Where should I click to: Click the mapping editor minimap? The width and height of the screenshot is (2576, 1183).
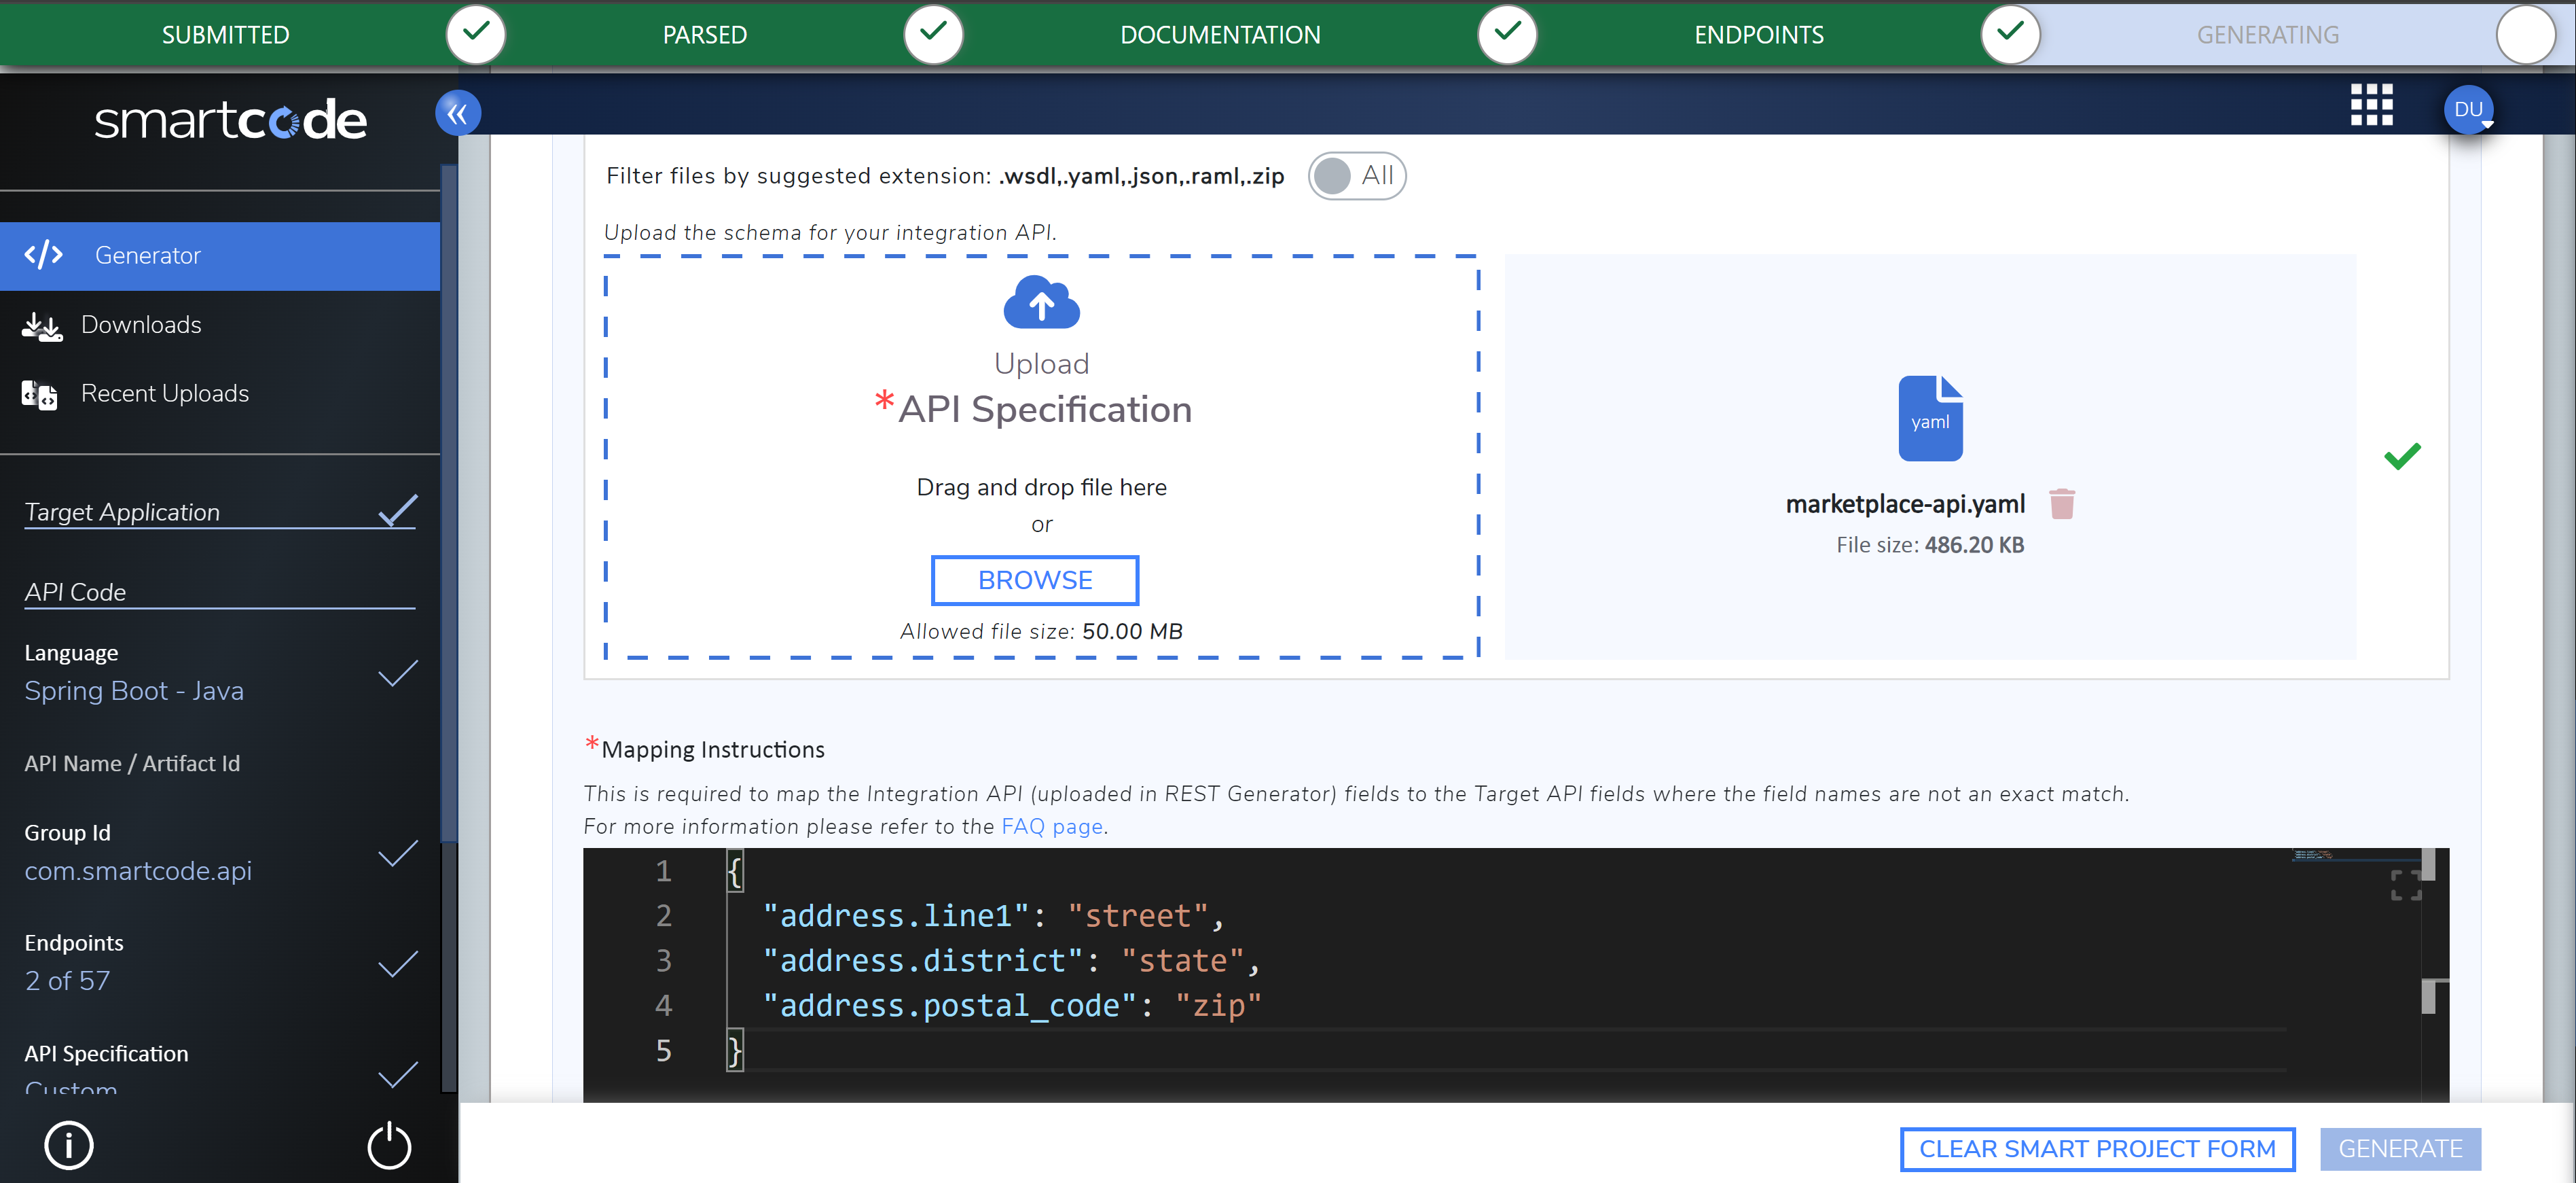click(2355, 857)
